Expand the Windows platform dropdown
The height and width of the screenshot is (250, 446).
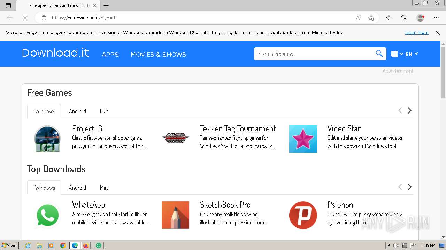[x=397, y=54]
